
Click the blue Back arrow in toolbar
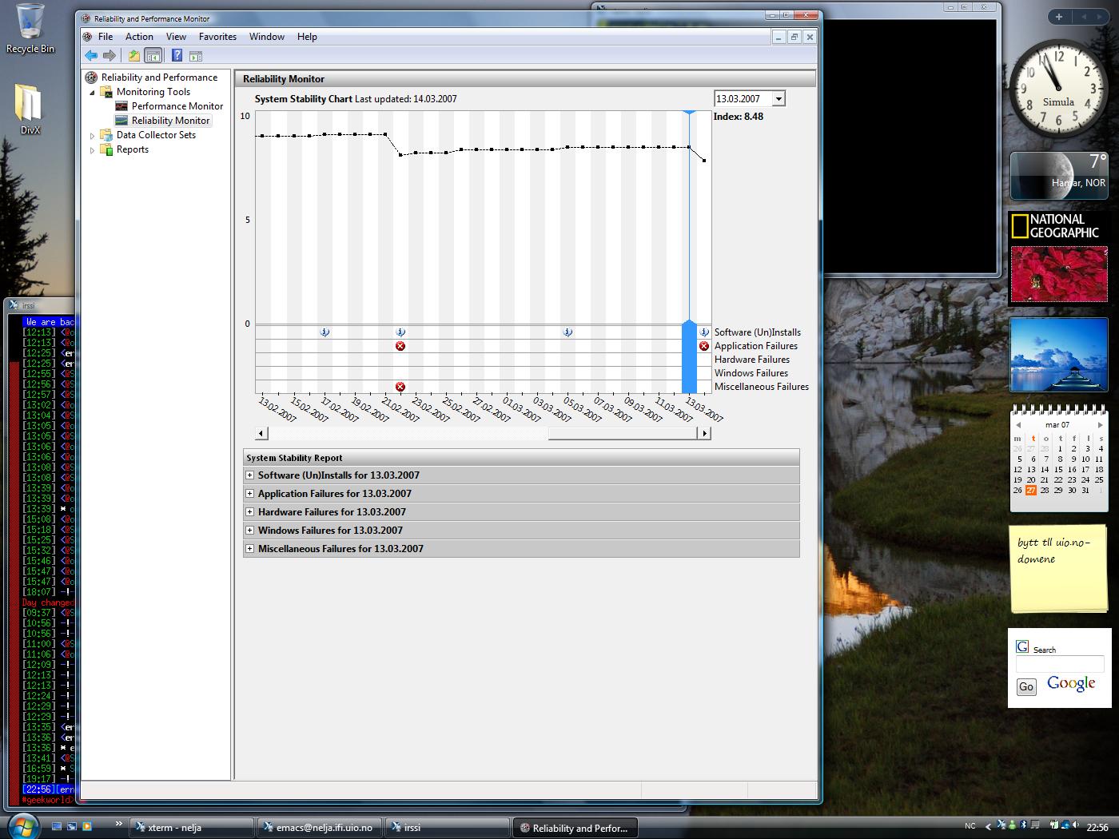click(91, 56)
